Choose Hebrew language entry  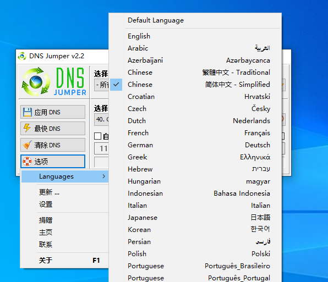click(195, 169)
